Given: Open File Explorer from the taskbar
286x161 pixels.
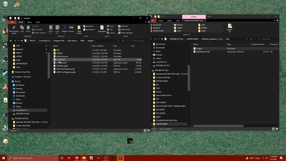Looking at the screenshot, I should pyautogui.click(x=84, y=158).
